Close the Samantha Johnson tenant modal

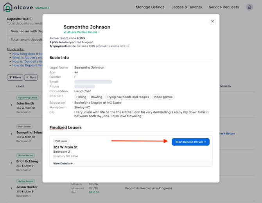click(x=212, y=21)
